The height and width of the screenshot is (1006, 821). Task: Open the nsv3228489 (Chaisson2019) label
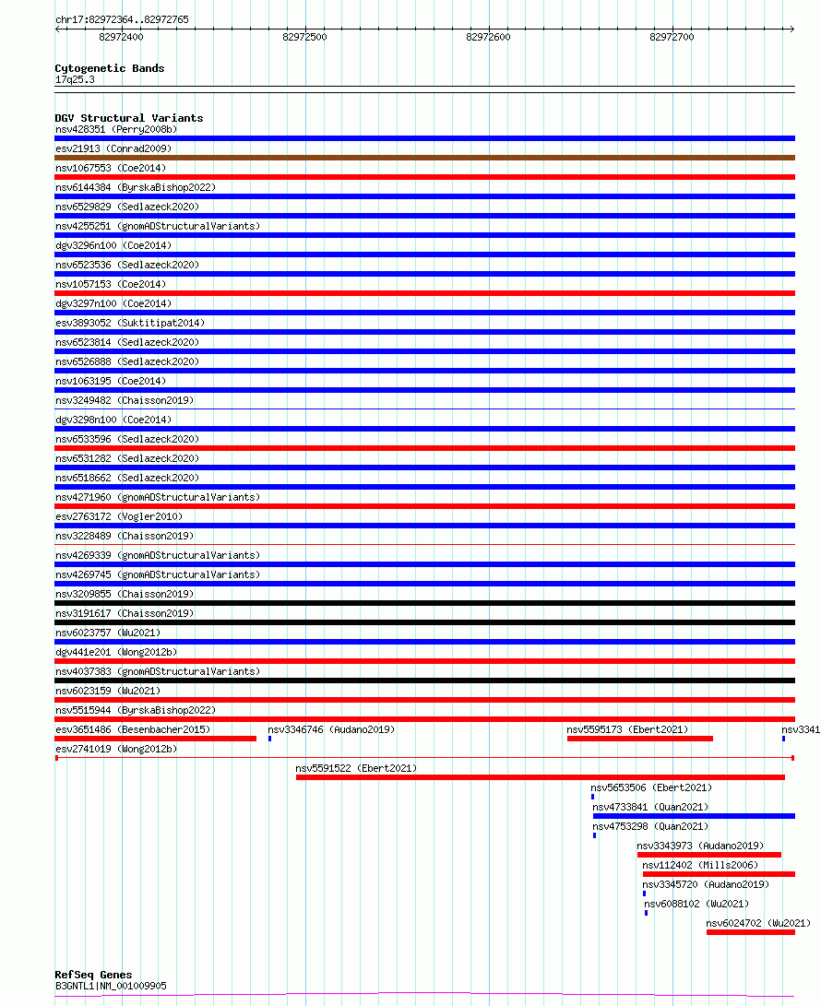point(125,536)
